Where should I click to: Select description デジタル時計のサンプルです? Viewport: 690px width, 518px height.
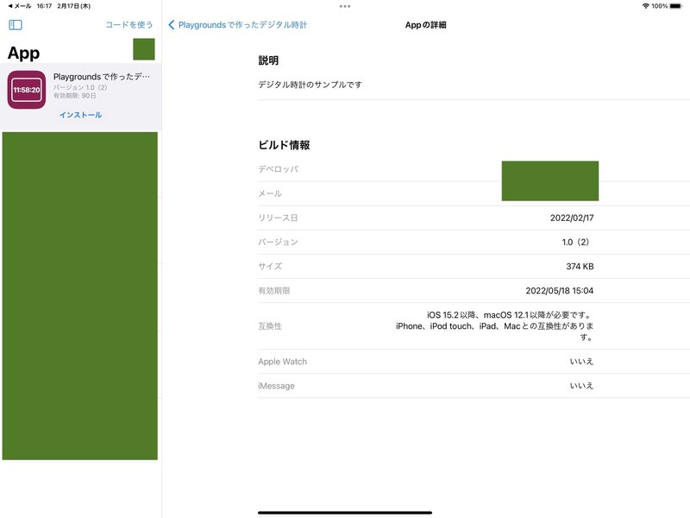(310, 85)
